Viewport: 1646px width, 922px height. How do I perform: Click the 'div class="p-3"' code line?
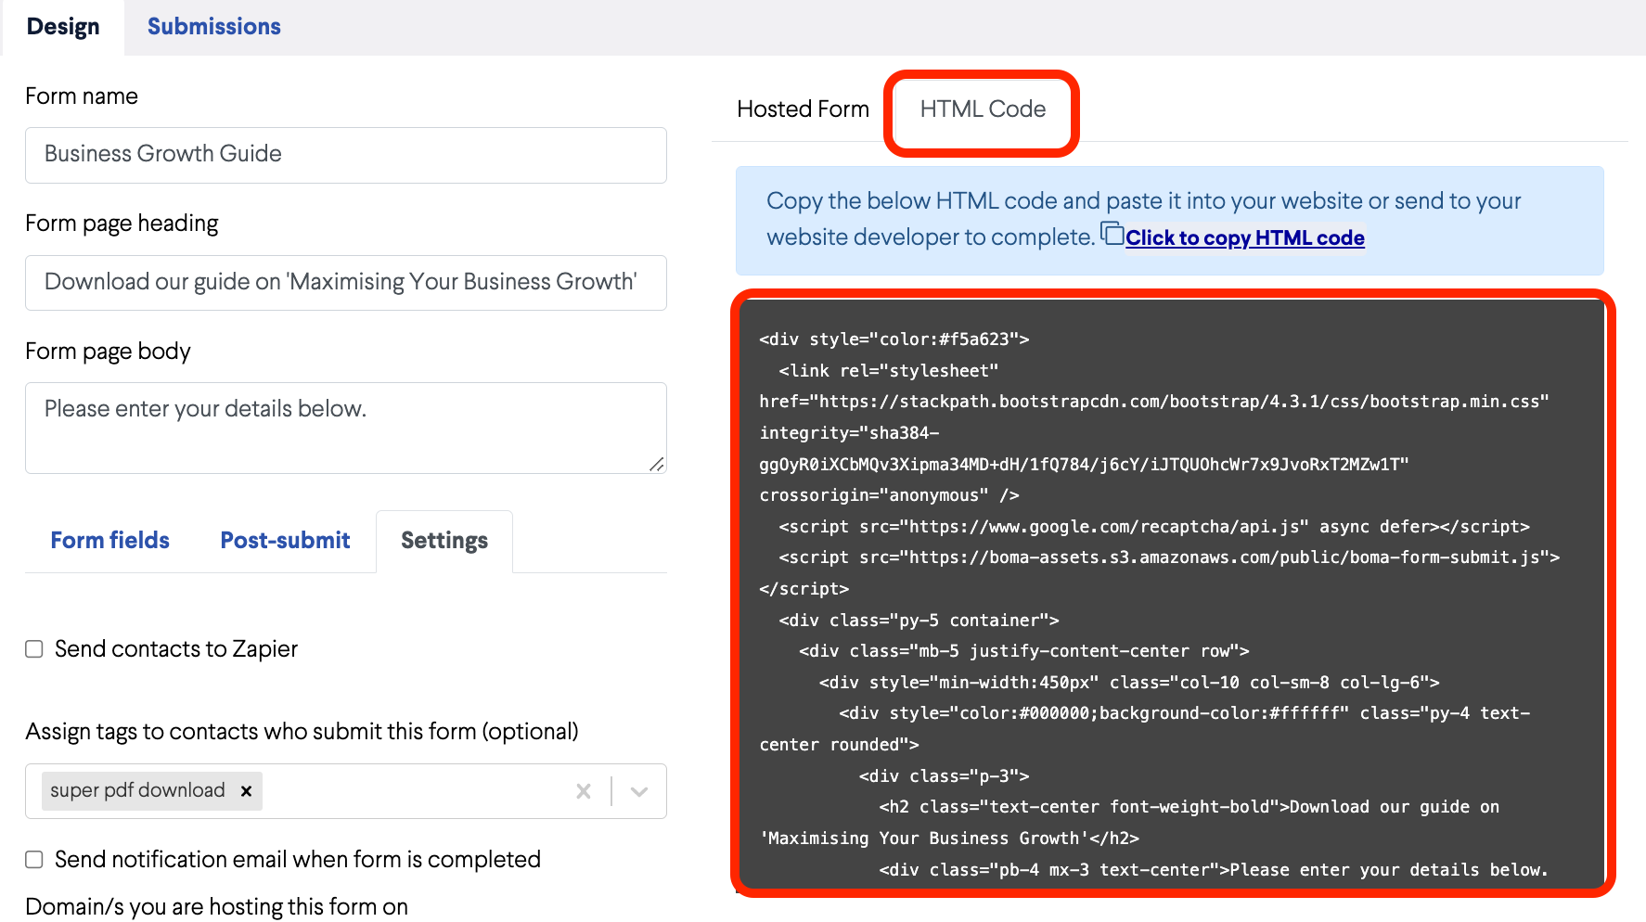coord(944,776)
